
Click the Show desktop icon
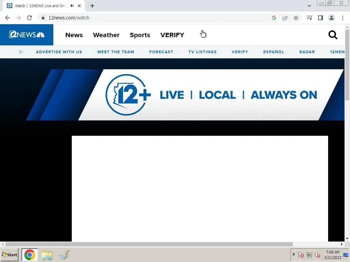346,255
